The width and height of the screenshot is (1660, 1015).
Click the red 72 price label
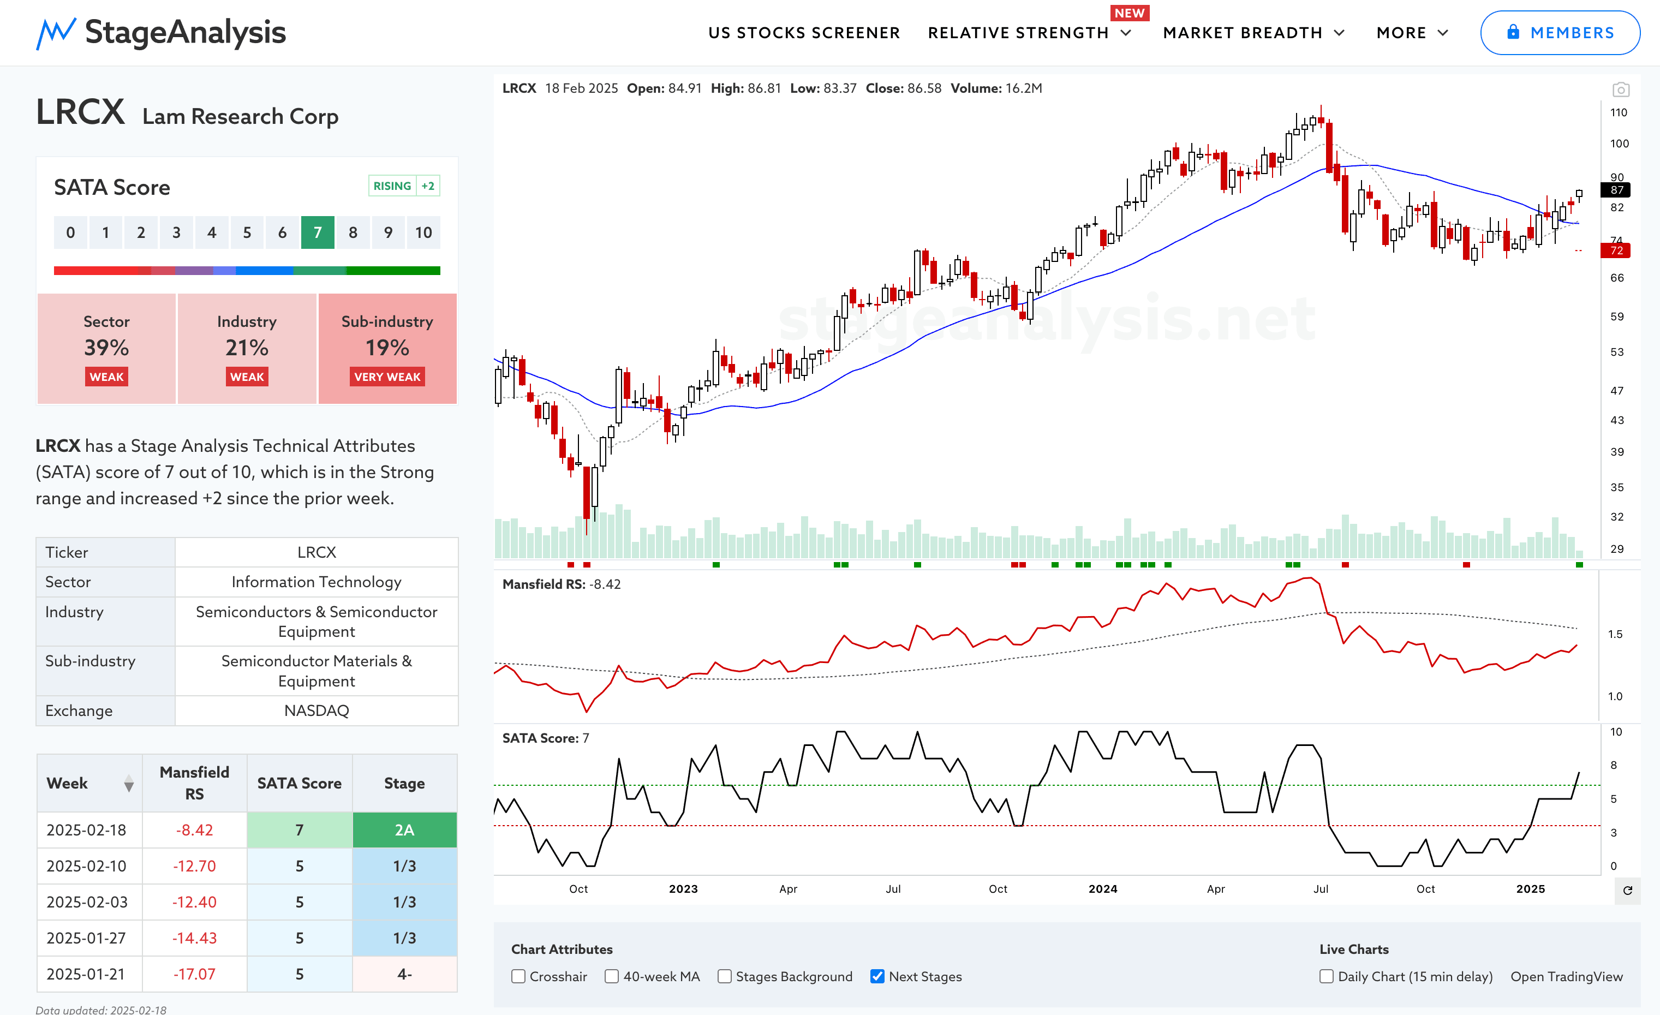click(x=1616, y=250)
